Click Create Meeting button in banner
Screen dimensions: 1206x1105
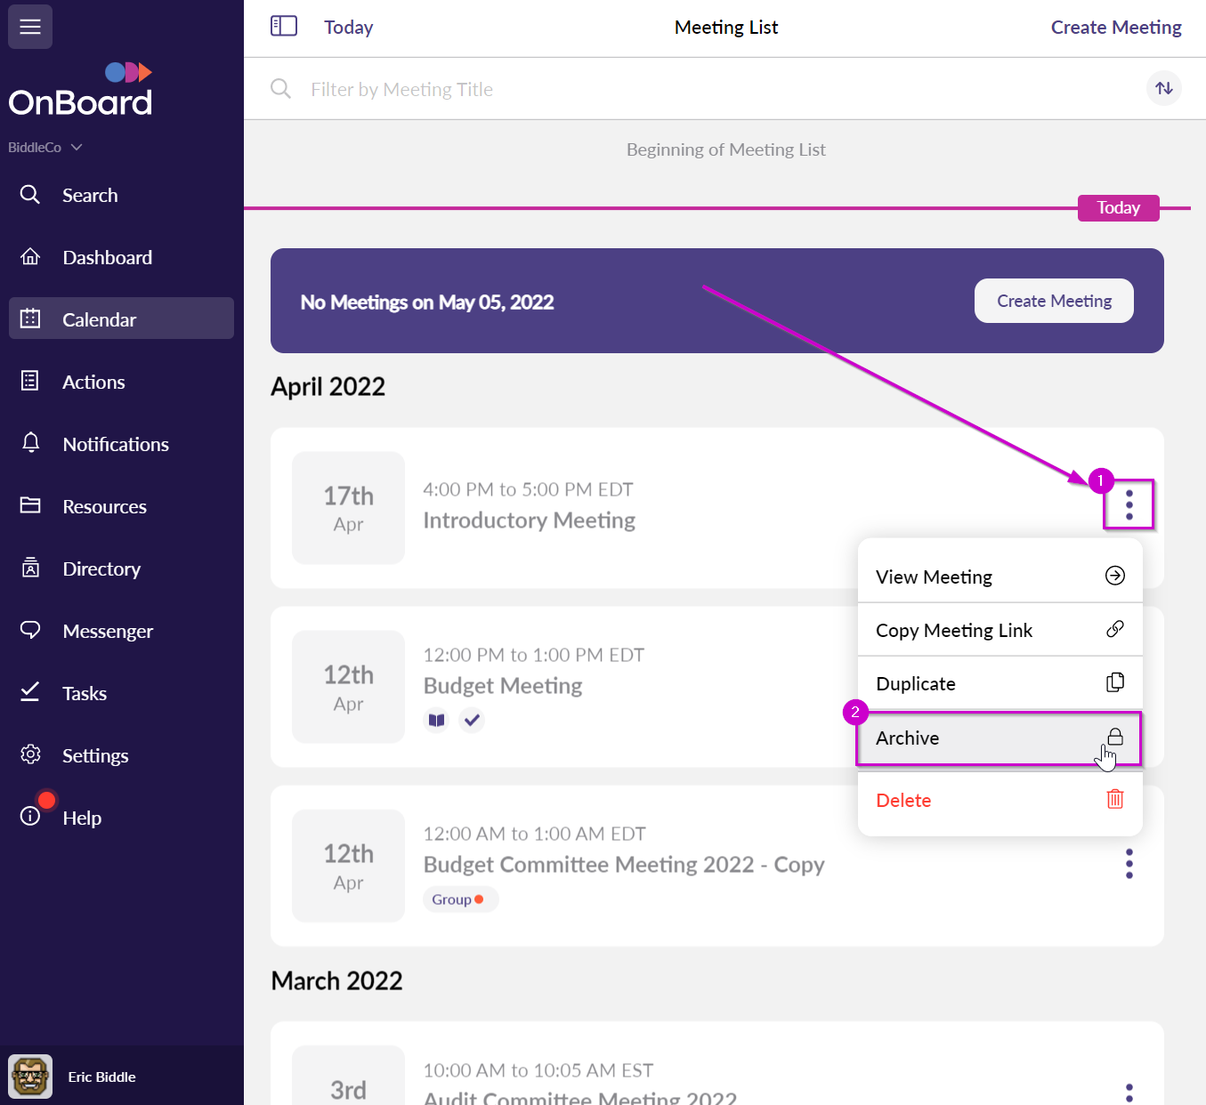[1054, 301]
